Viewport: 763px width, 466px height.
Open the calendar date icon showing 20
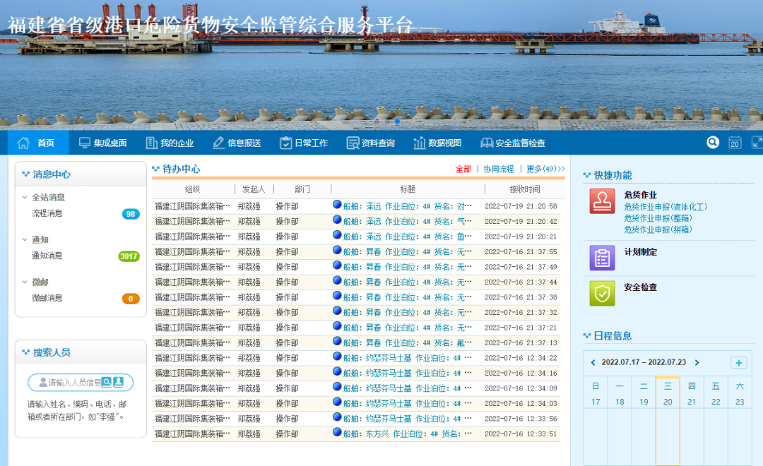tap(735, 142)
